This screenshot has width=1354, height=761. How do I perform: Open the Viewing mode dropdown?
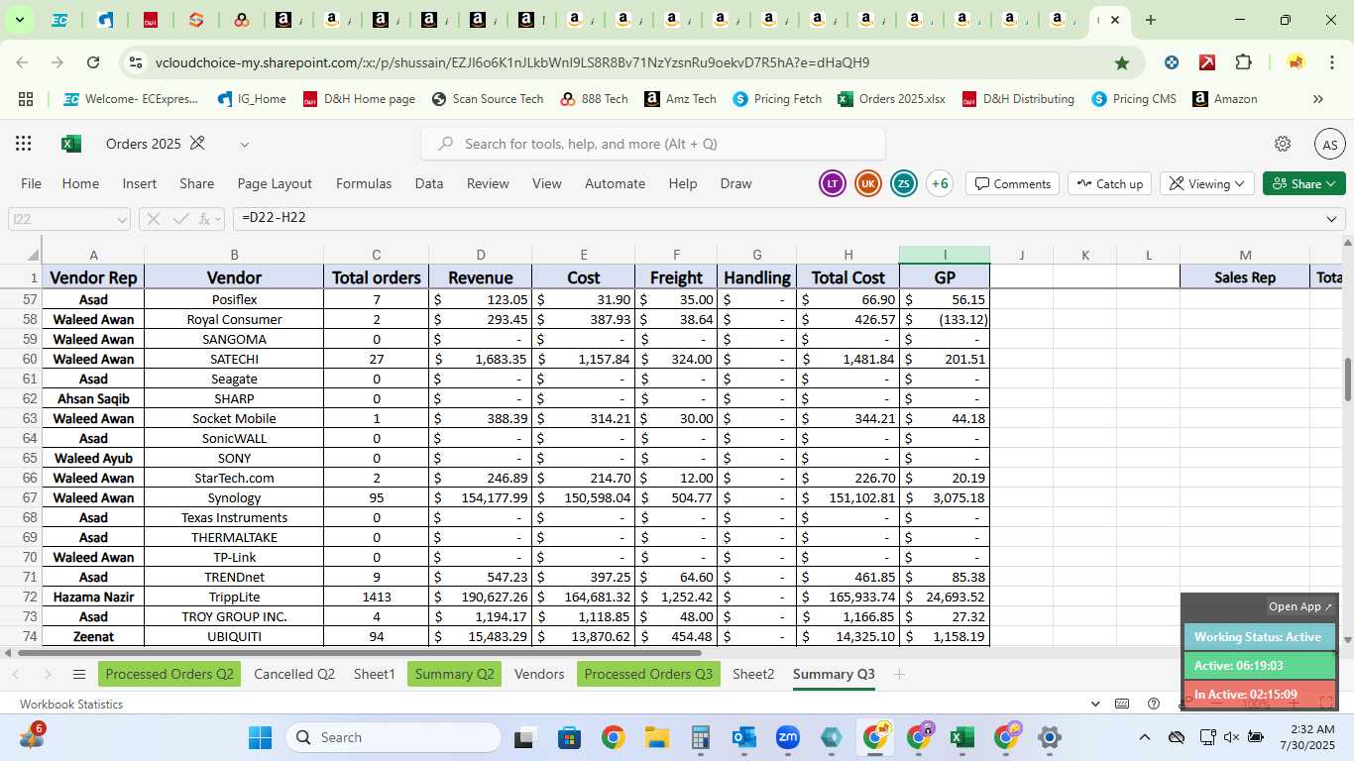click(1206, 183)
